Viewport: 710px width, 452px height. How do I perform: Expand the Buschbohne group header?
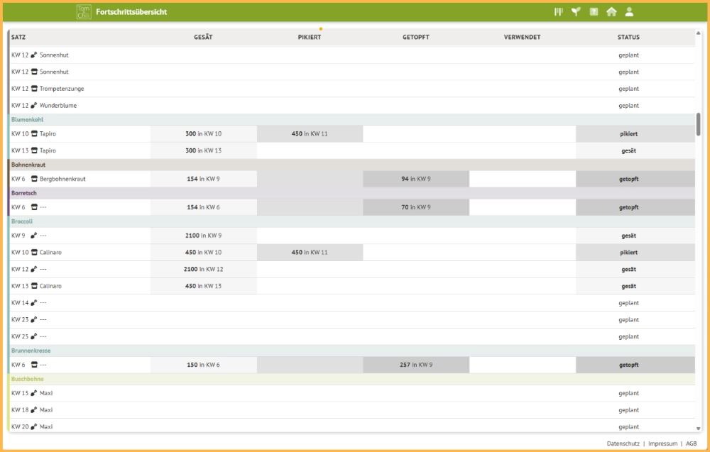tap(28, 379)
